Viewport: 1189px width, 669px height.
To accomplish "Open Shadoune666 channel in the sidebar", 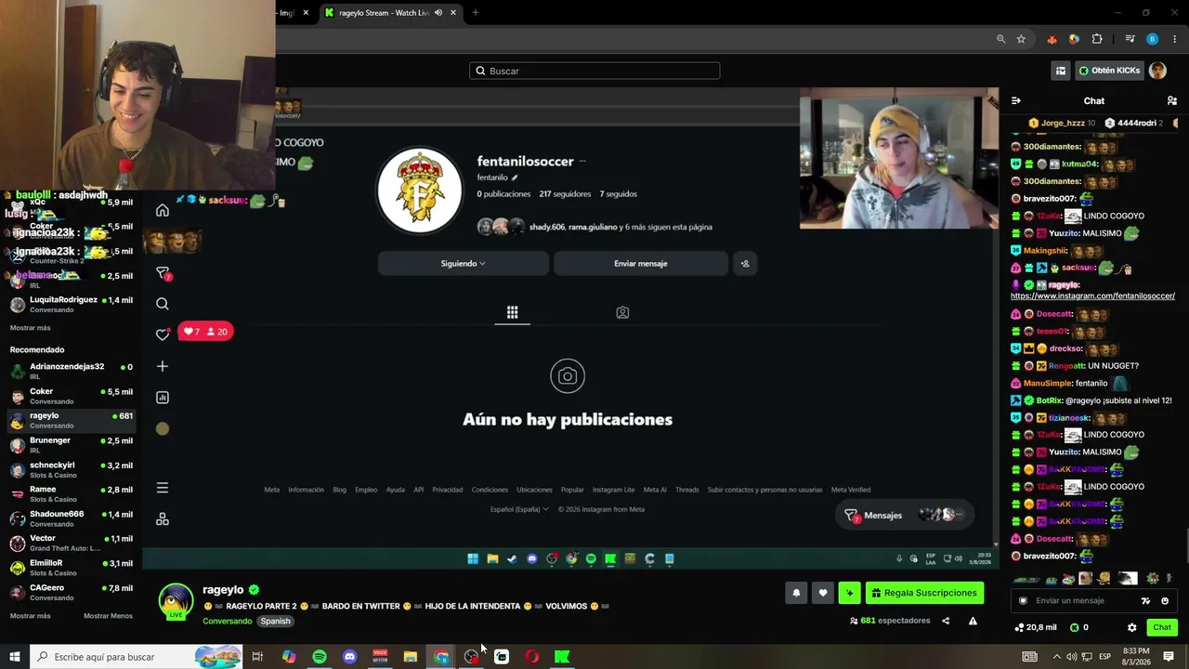I will coord(72,518).
